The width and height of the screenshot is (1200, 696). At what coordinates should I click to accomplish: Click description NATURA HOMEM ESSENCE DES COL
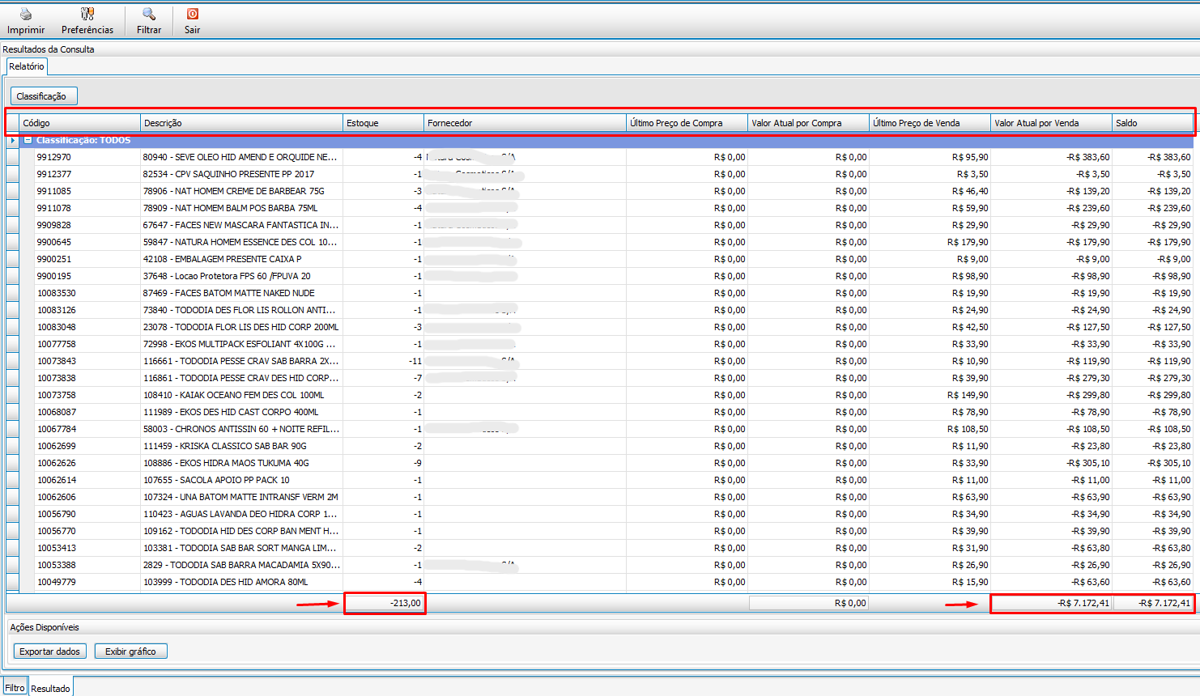pos(240,242)
